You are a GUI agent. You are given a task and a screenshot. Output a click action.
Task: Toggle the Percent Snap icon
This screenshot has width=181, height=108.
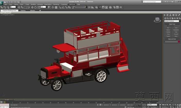66,7
